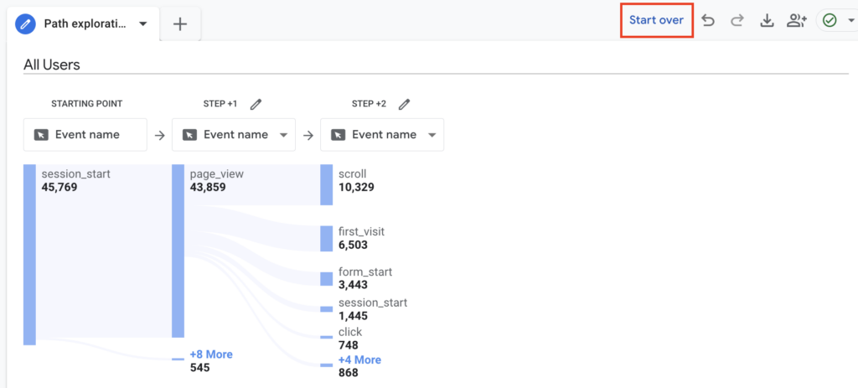Expand the +4 More nodes link
Image resolution: width=858 pixels, height=388 pixels.
pos(359,360)
